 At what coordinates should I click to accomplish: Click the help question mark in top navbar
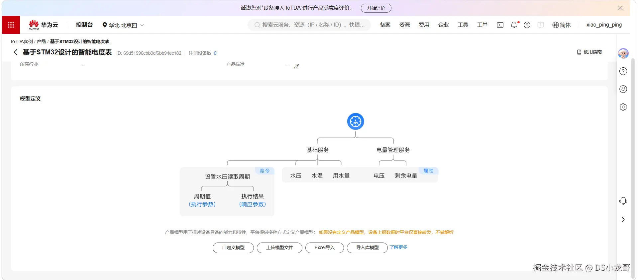[x=527, y=25]
